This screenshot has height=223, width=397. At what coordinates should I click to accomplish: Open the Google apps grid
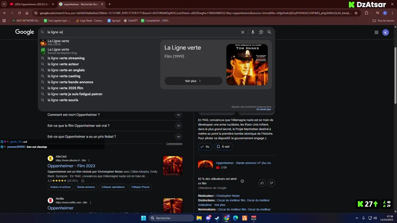click(377, 32)
